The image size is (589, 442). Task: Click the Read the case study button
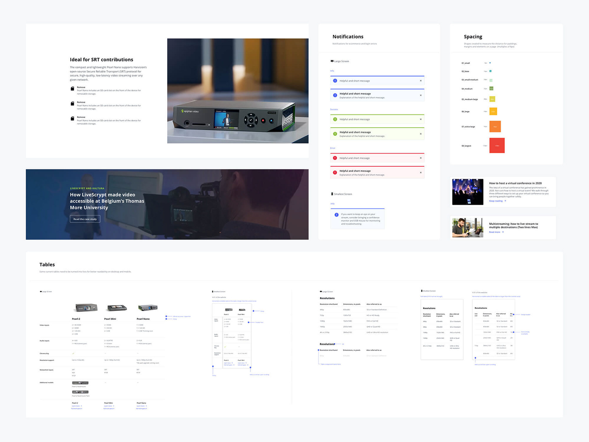(x=85, y=219)
